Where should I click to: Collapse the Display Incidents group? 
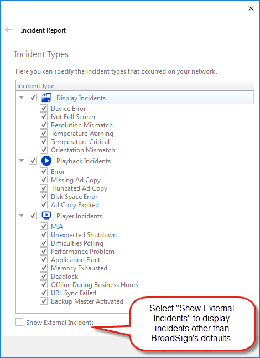[22, 98]
